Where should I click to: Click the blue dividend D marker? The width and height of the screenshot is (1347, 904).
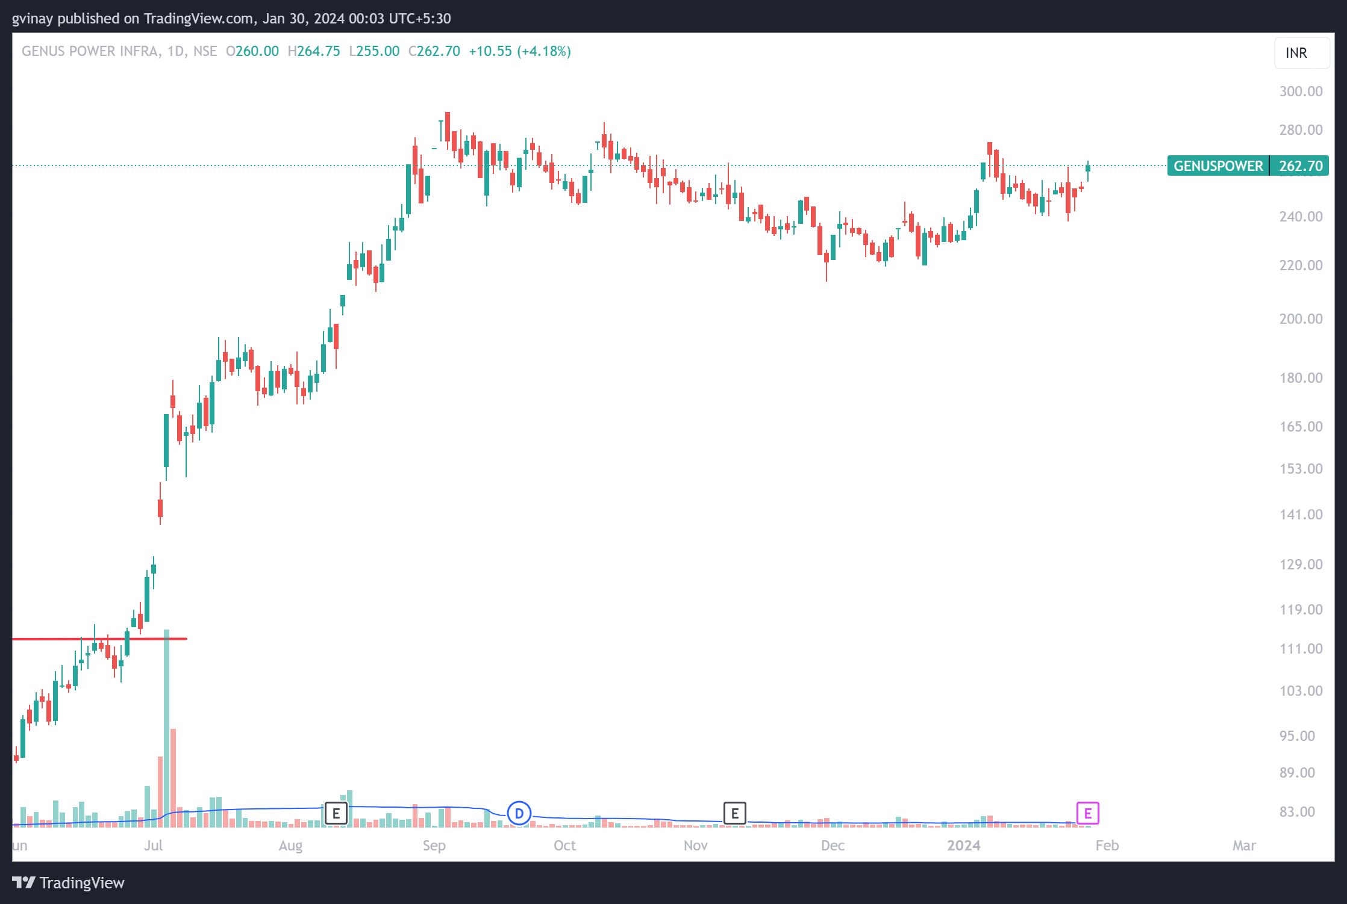coord(519,814)
